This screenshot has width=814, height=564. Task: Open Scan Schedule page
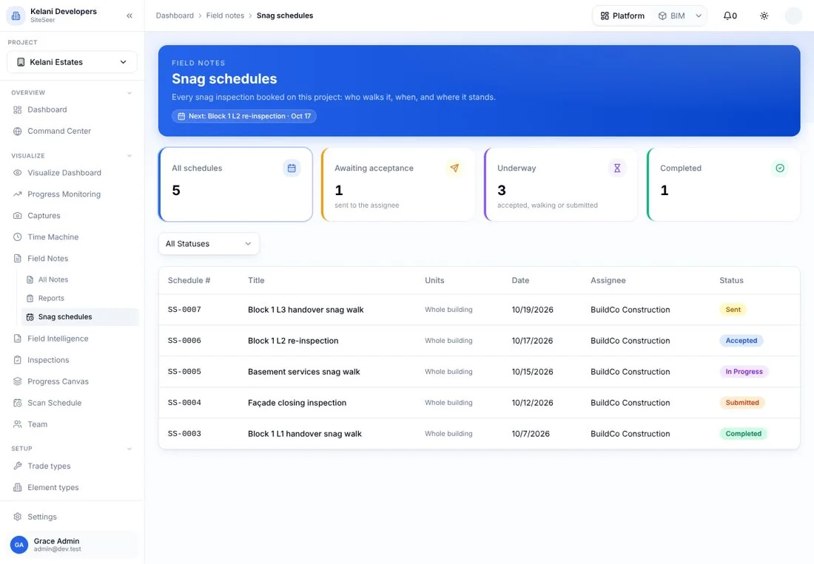pos(73,403)
